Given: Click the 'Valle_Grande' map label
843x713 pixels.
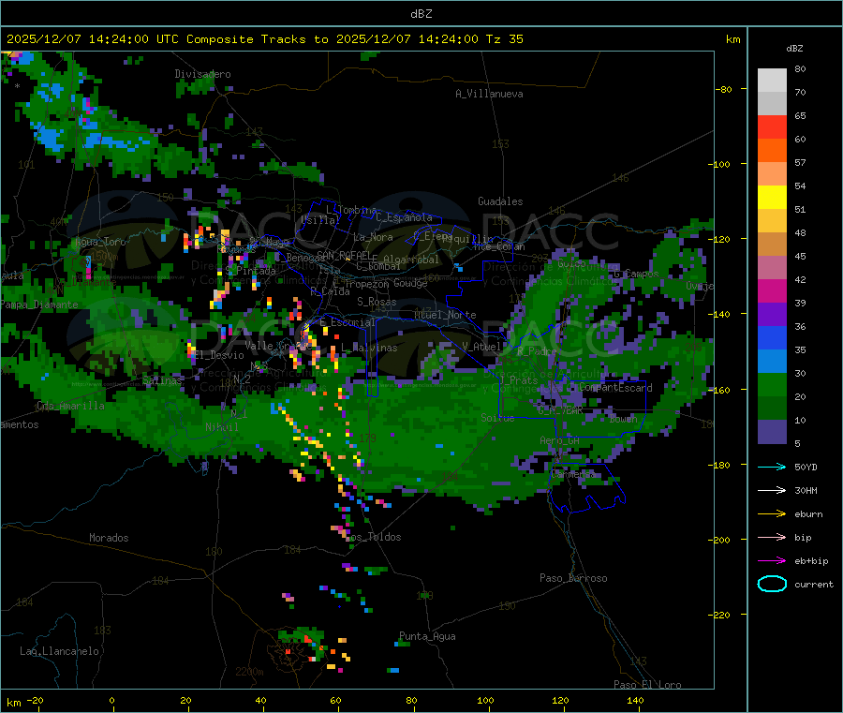Looking at the screenshot, I should click(x=278, y=346).
